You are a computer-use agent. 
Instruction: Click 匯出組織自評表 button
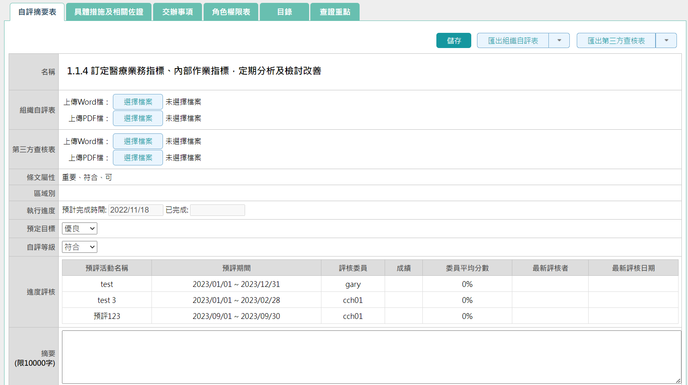click(x=513, y=41)
